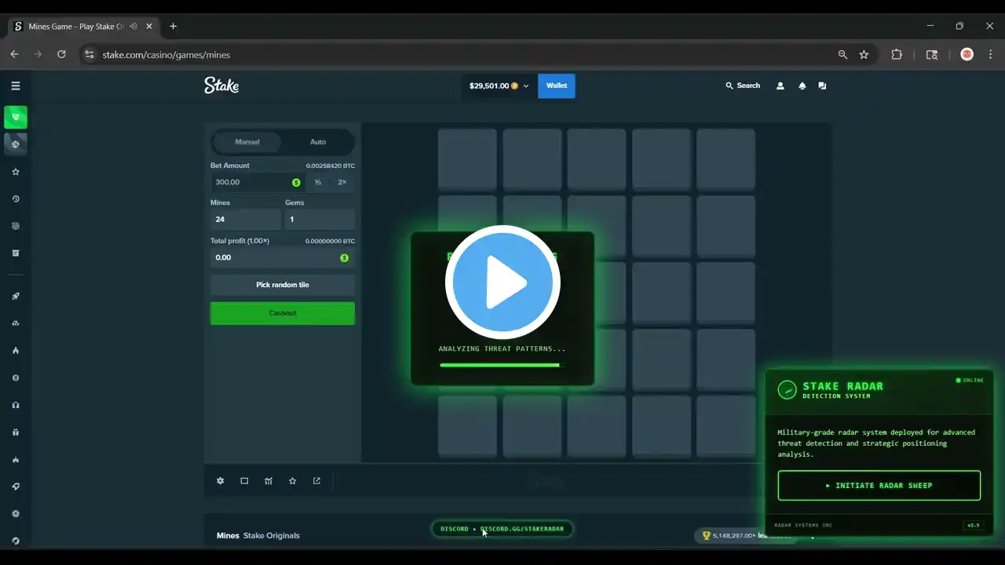This screenshot has width=1005, height=565.
Task: Open game in popout window icon
Action: point(317,481)
